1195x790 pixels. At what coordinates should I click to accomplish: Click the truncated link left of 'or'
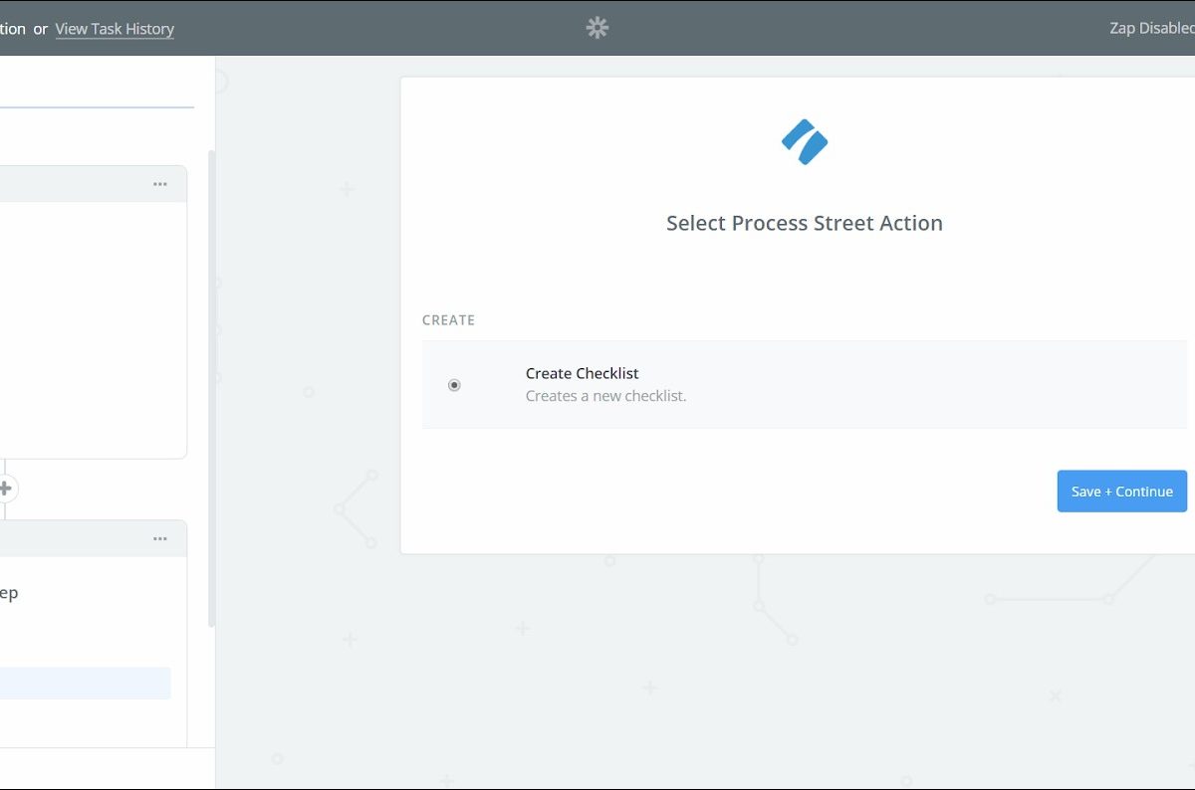(12, 29)
